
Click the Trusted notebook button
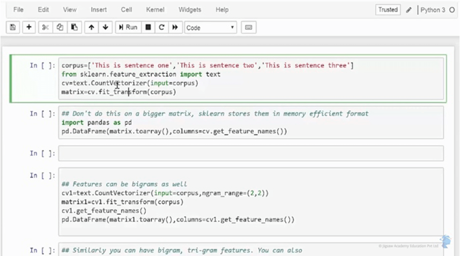pos(388,10)
